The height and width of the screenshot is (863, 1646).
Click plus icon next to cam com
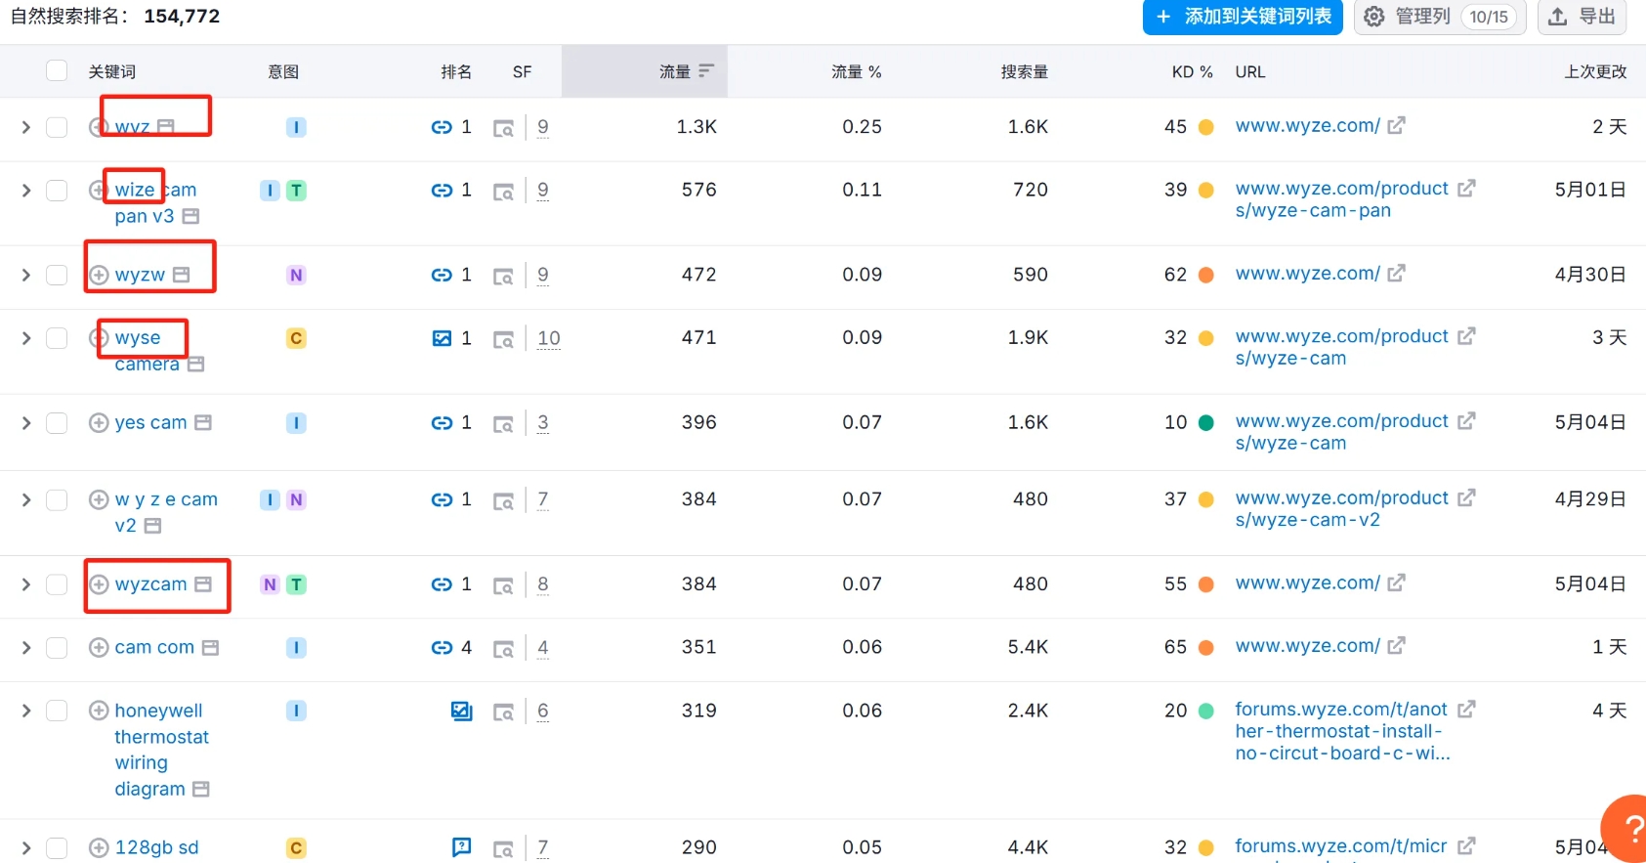point(99,647)
